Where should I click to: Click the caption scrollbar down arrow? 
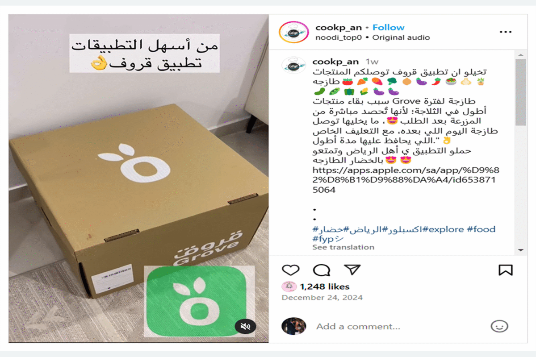(x=520, y=250)
